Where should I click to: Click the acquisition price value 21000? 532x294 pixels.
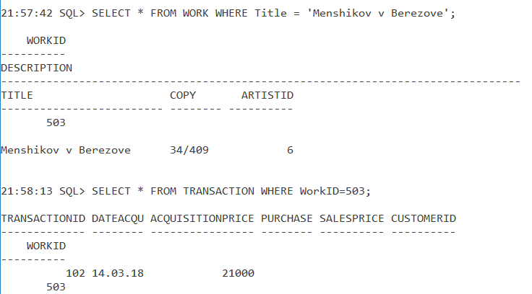point(238,273)
